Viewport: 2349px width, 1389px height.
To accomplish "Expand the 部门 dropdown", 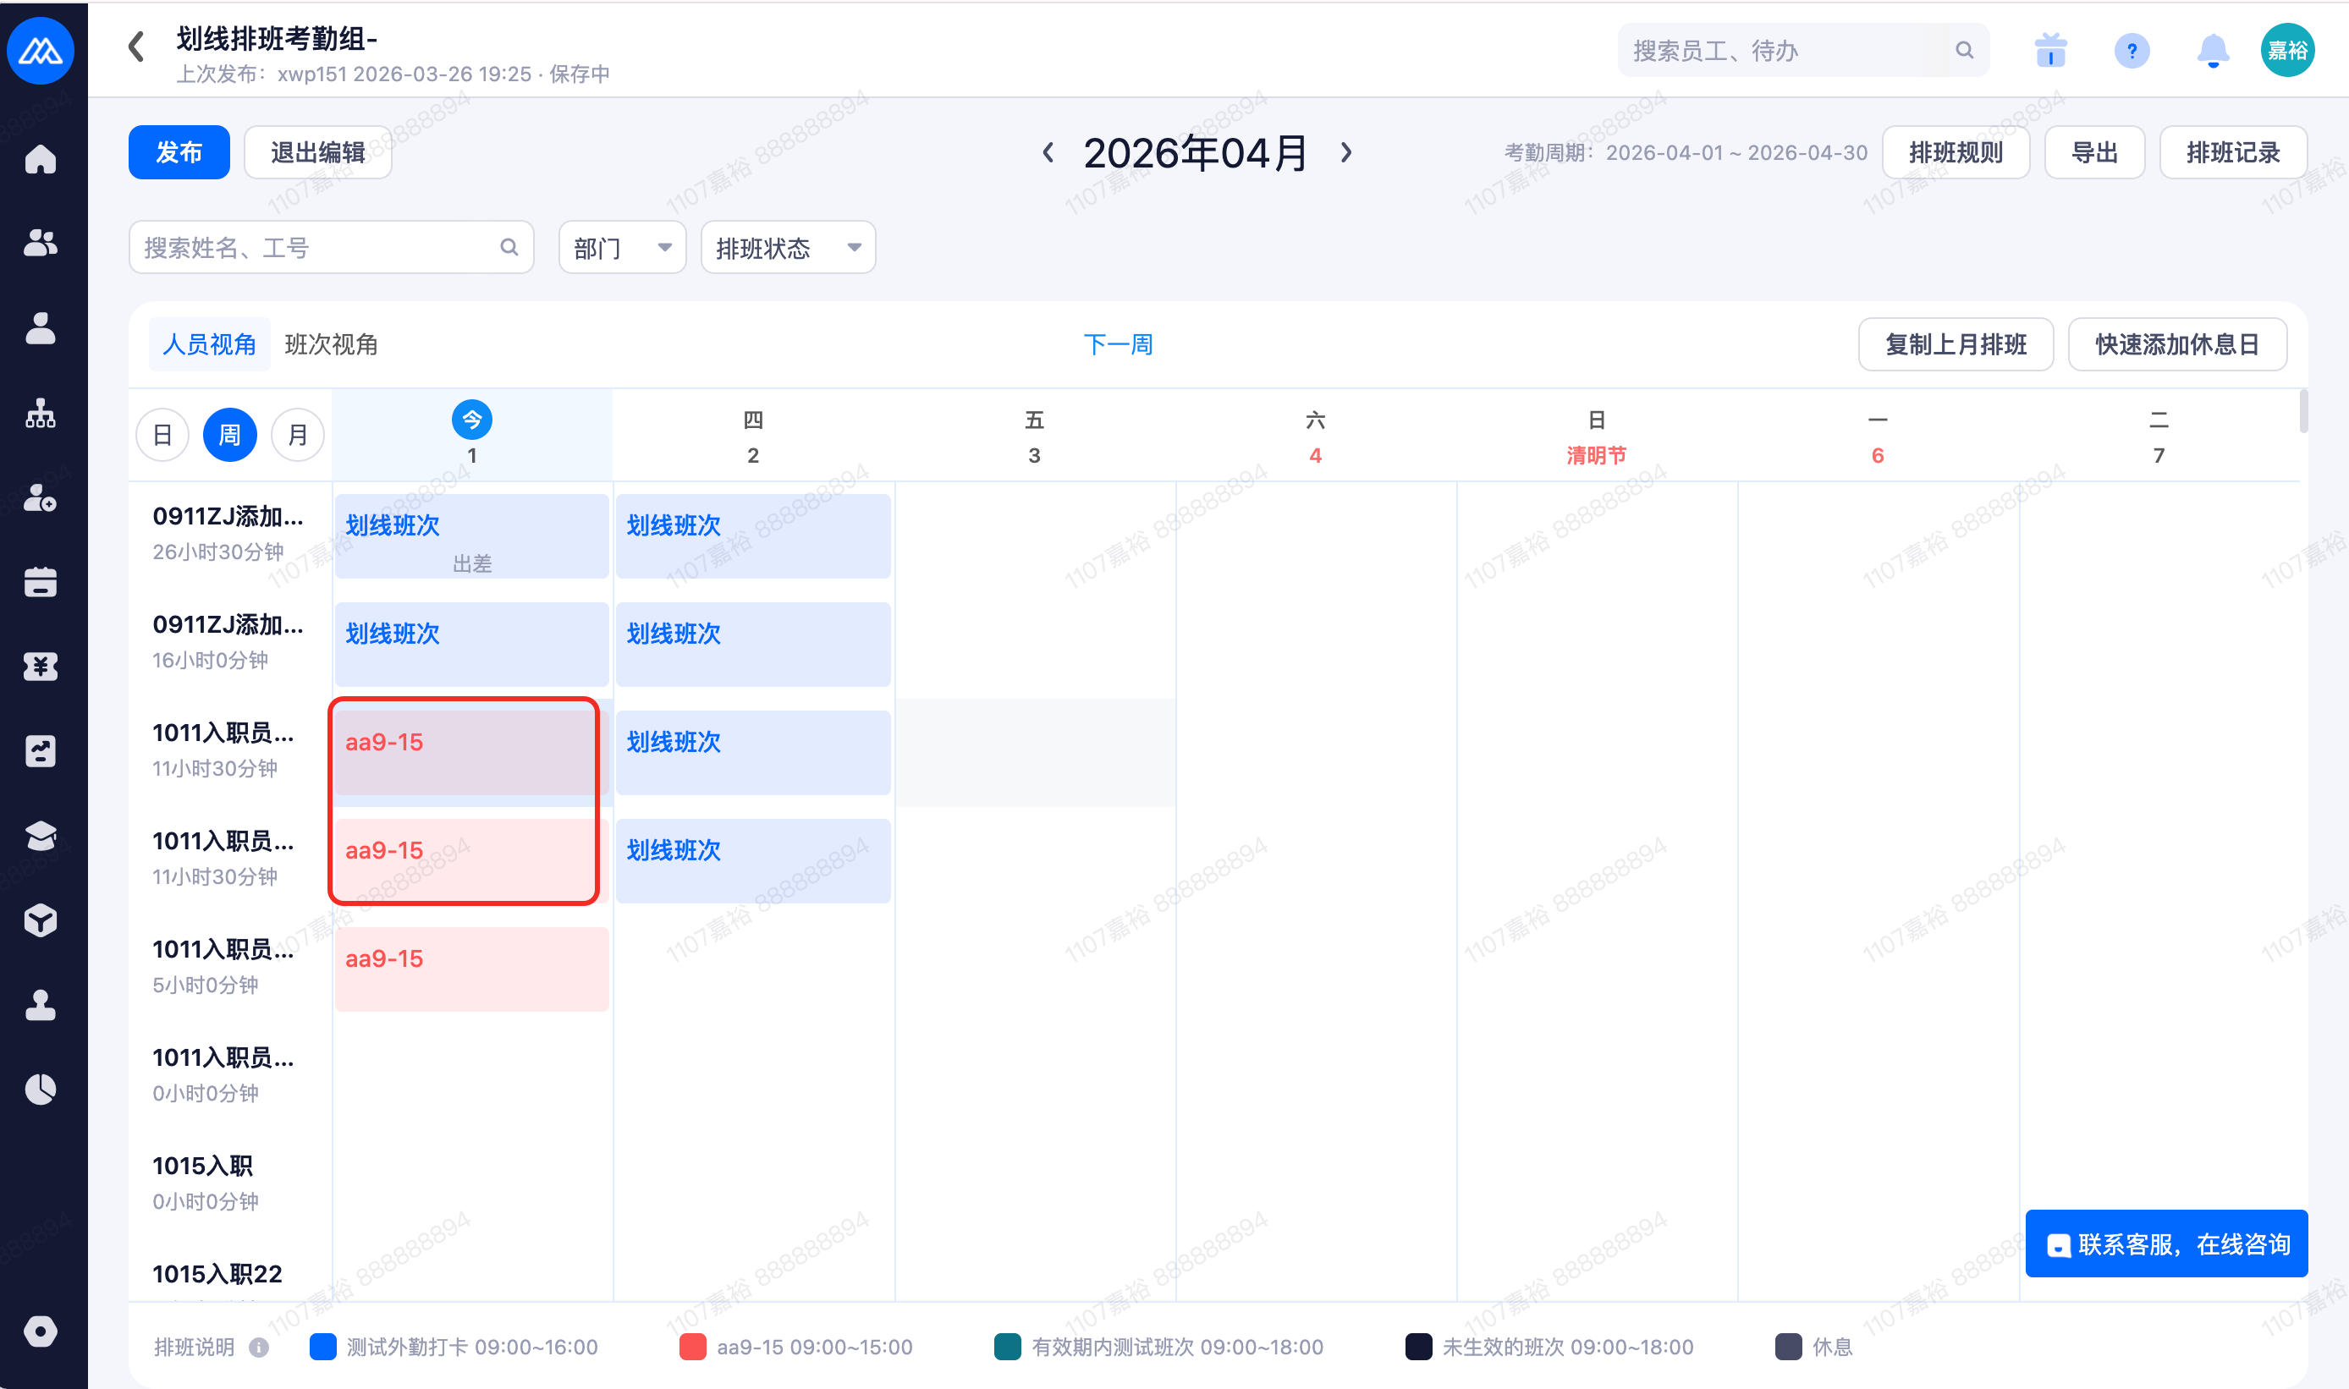I will click(x=622, y=248).
